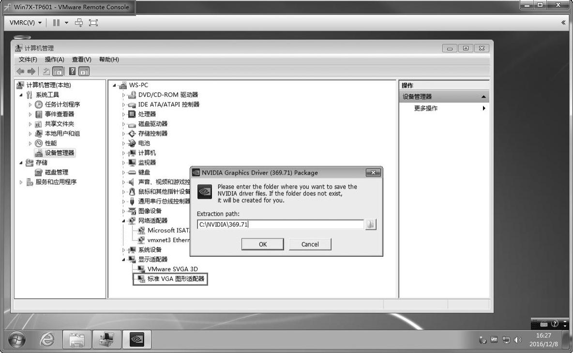Image resolution: width=573 pixels, height=353 pixels.
Task: Click the Help question-mark toolbar icon
Action: coord(73,72)
